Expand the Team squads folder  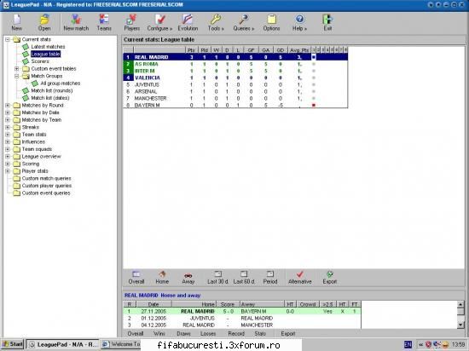pyautogui.click(x=8, y=149)
